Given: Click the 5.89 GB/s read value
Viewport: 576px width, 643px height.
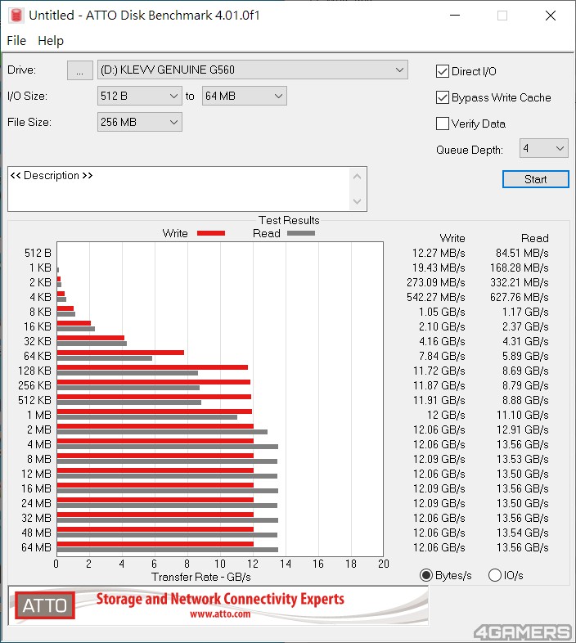Looking at the screenshot, I should coord(525,356).
